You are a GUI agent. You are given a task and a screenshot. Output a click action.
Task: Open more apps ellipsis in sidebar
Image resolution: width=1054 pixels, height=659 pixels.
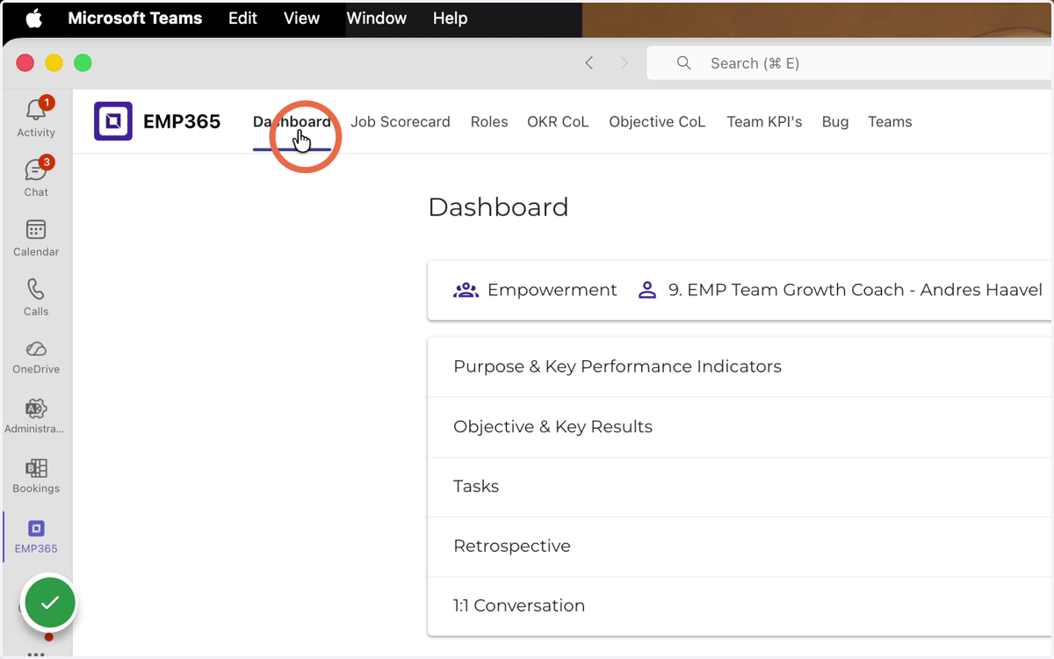click(x=36, y=654)
